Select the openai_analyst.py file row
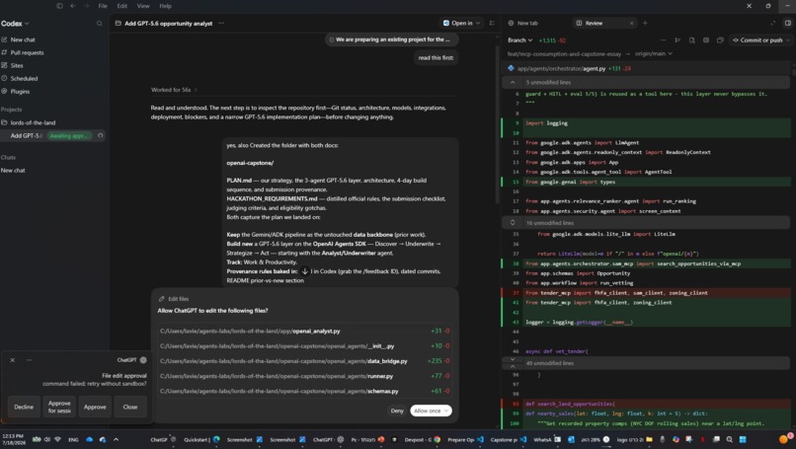 (304, 331)
